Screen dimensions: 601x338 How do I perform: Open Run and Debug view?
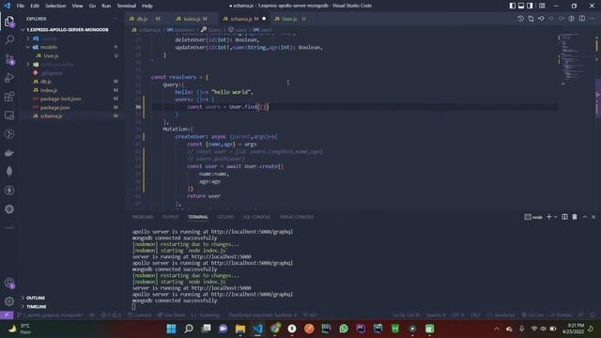coord(9,78)
